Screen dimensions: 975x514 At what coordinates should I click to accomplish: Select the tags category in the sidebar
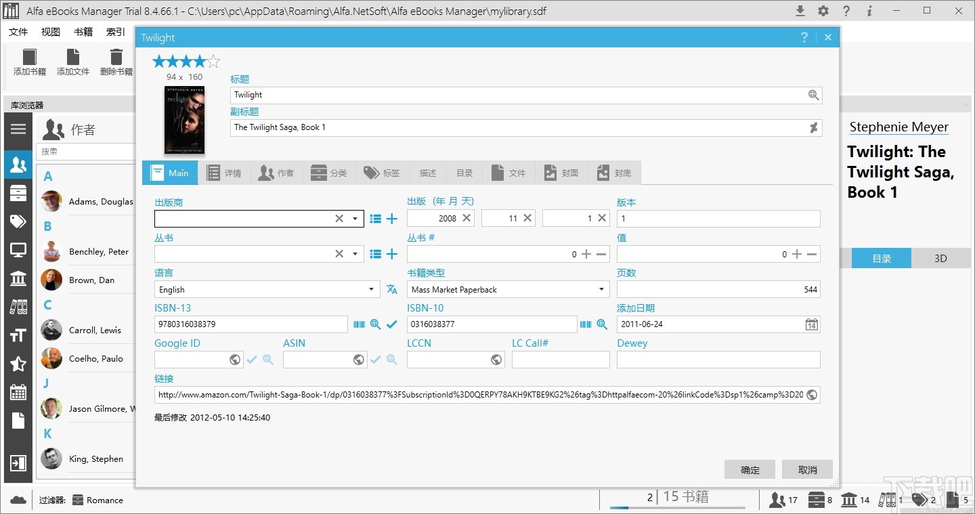point(18,221)
